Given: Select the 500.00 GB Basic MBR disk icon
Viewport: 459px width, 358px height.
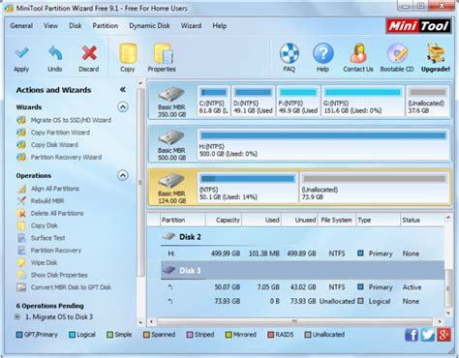Looking at the screenshot, I should click(171, 138).
